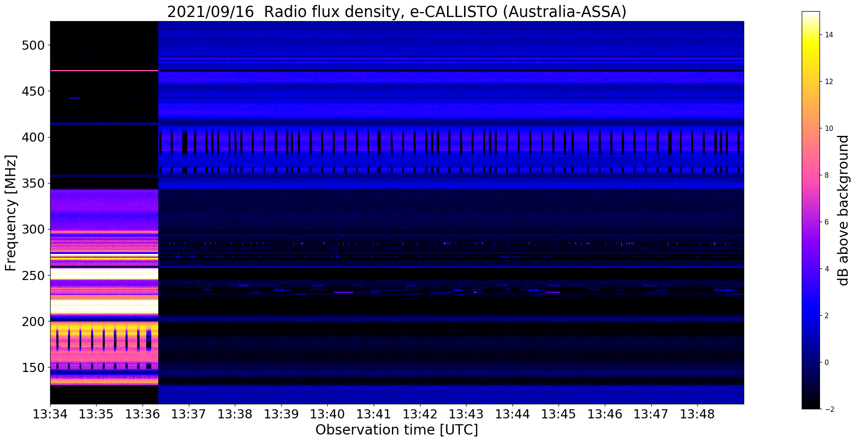Click the 13:40 time tick label
The height and width of the screenshot is (442, 856).
tap(328, 414)
